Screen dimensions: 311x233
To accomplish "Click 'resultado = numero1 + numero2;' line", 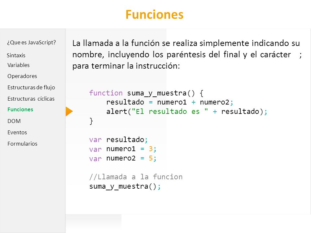I will pos(170,102).
